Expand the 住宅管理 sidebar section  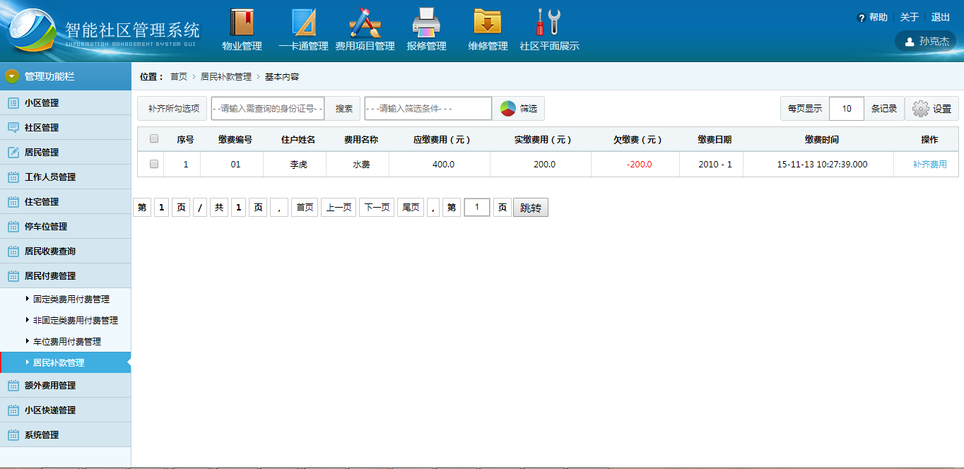pyautogui.click(x=66, y=202)
